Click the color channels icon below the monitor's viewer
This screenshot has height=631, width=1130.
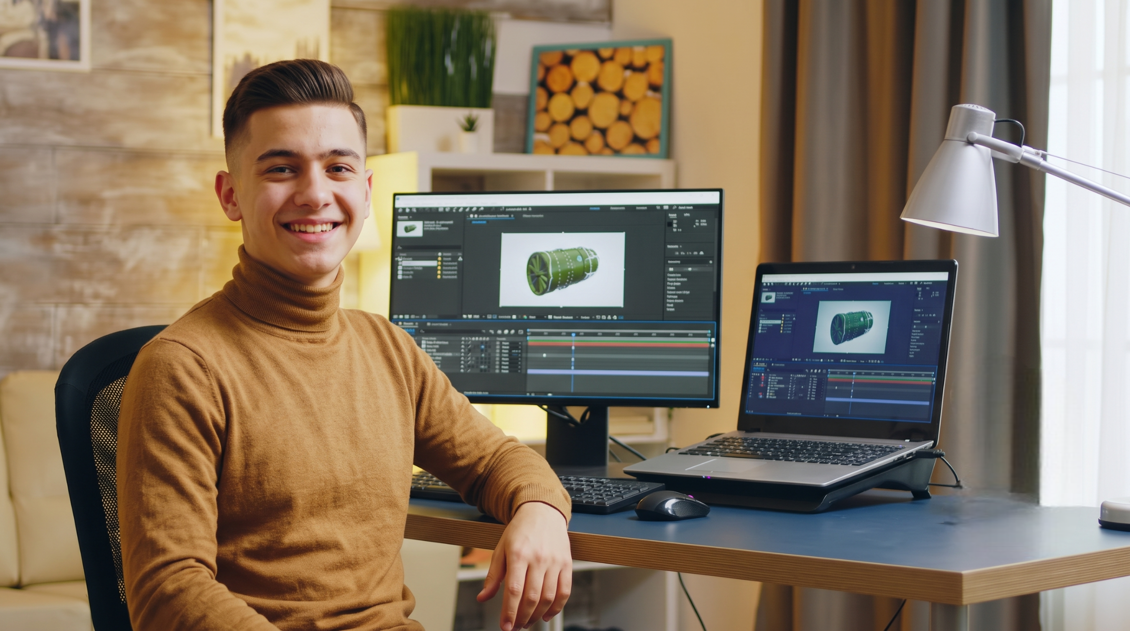(x=525, y=317)
